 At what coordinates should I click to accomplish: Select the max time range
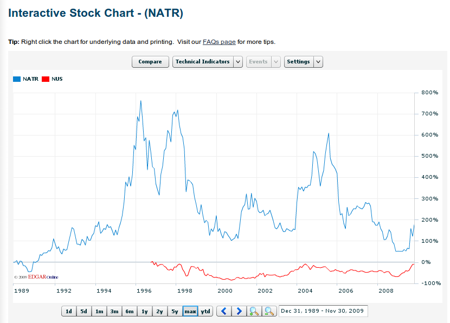[x=190, y=311]
